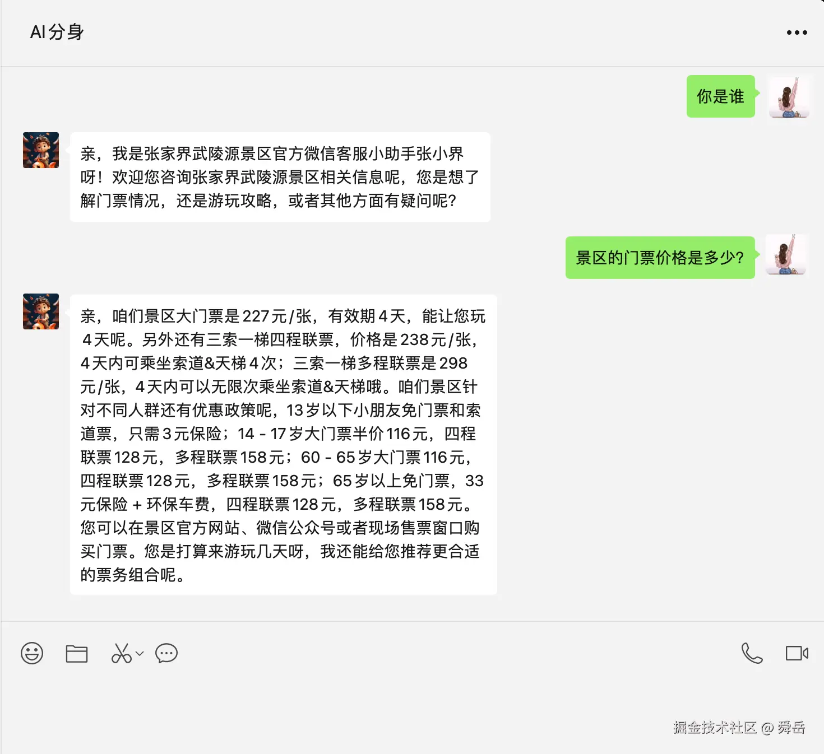Click the 张小界 introduction reply bubble
Image resolution: width=824 pixels, height=754 pixels.
(x=280, y=177)
